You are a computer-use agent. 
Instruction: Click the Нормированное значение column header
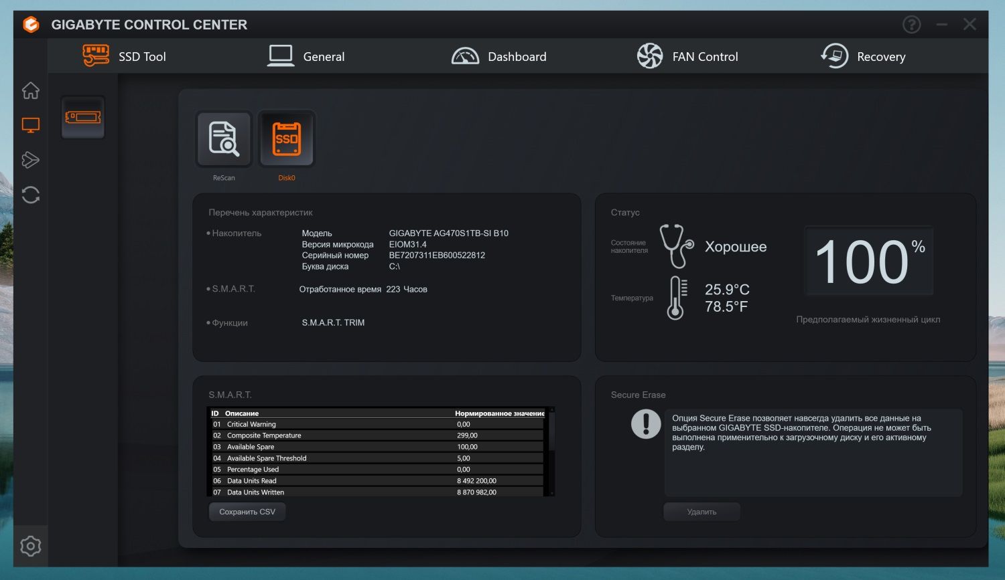(500, 413)
